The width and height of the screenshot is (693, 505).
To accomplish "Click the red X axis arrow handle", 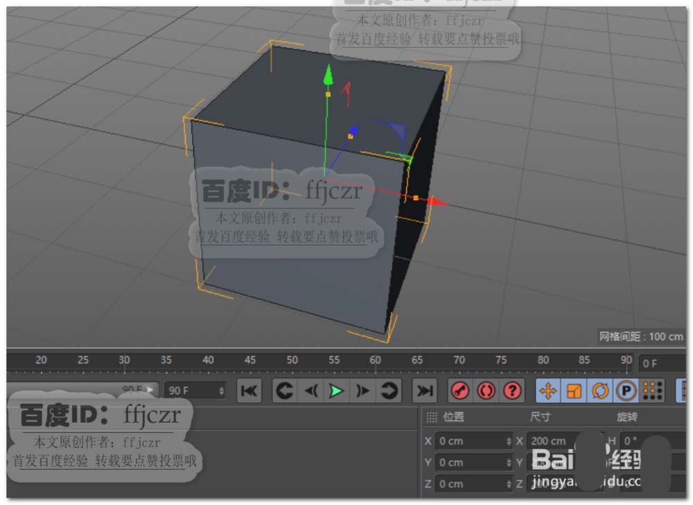I will (x=438, y=202).
